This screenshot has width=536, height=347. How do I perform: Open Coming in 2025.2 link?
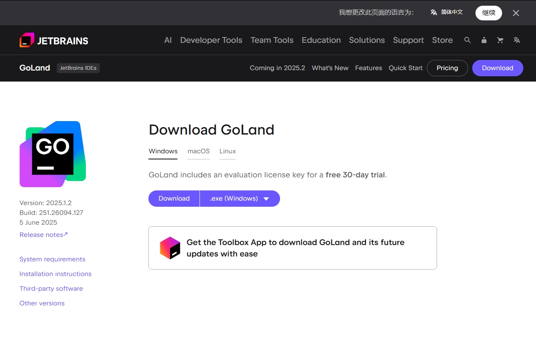[x=278, y=68]
